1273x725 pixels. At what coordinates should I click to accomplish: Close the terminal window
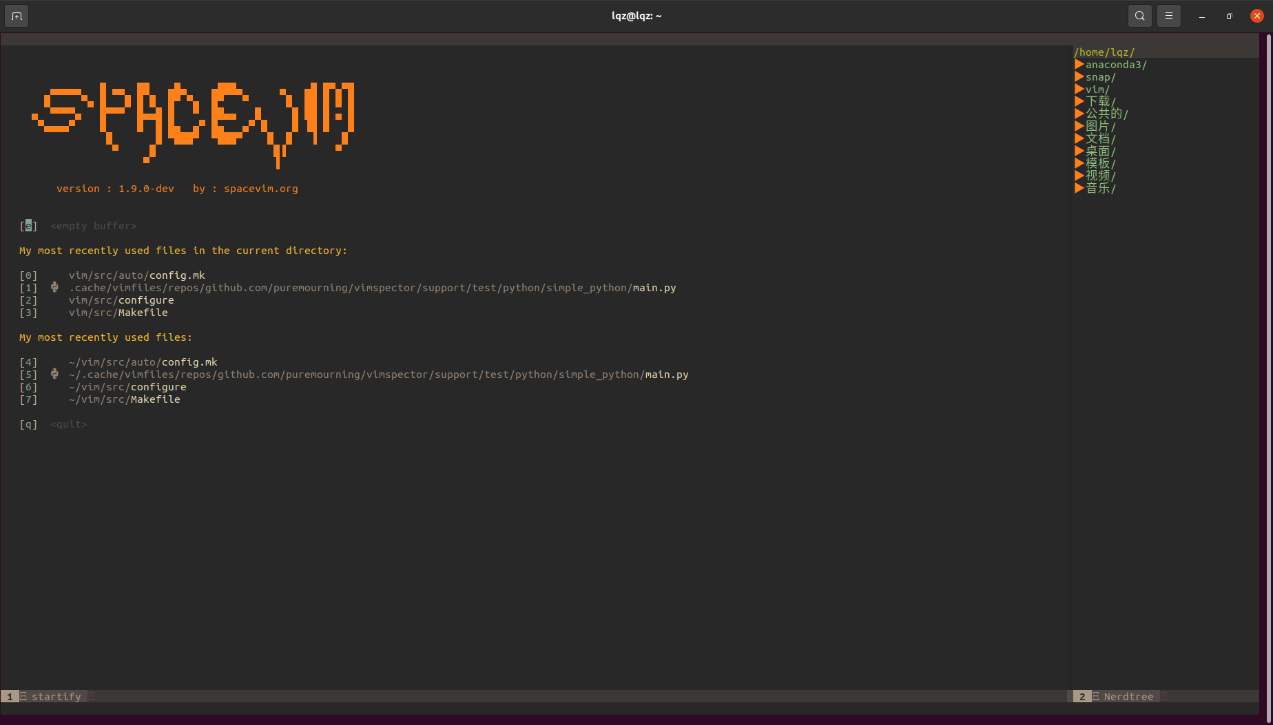click(1257, 16)
